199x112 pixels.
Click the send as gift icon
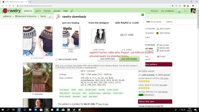coord(158,50)
